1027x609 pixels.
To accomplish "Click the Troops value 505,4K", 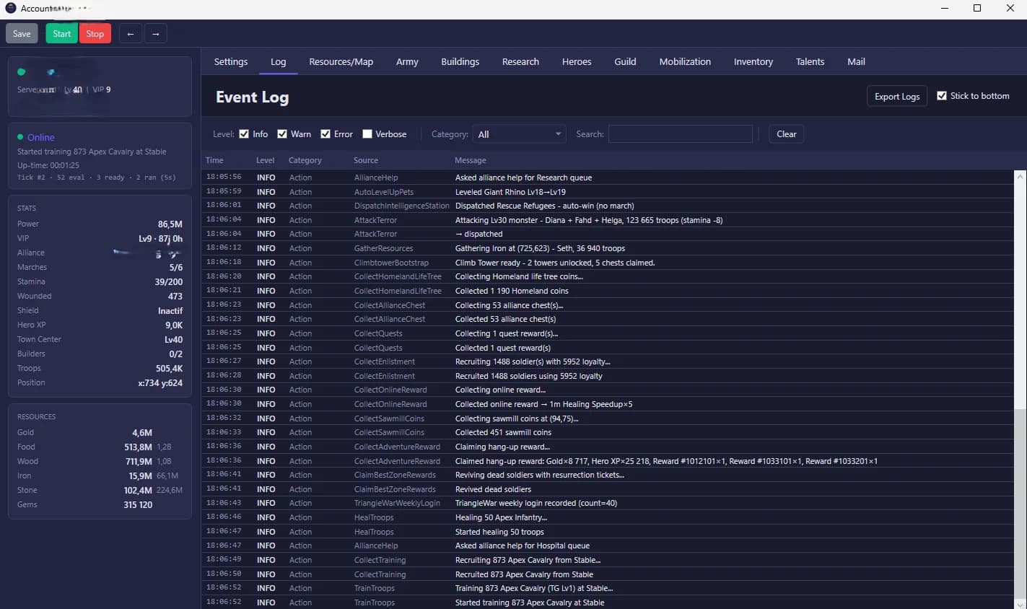I will pos(169,368).
